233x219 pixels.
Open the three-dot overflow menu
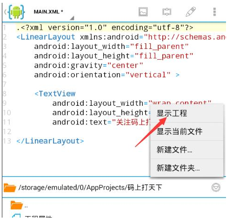[214, 12]
